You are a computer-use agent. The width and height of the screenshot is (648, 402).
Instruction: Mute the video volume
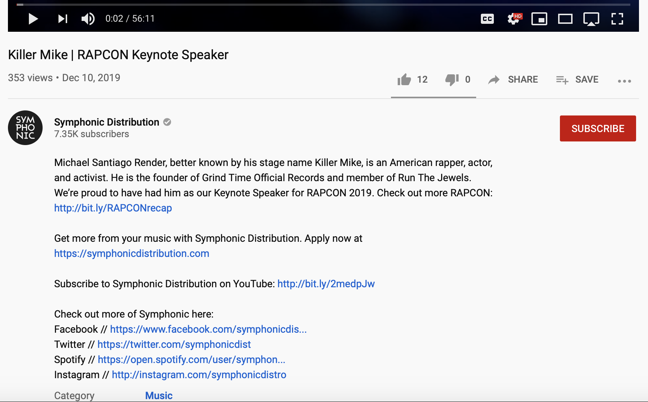pyautogui.click(x=88, y=18)
